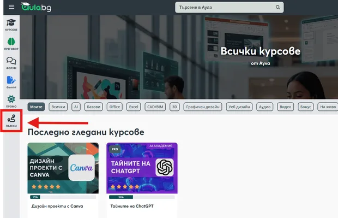Click the 'от Аула' banner subtitle
This screenshot has width=338, height=218.
(x=261, y=63)
